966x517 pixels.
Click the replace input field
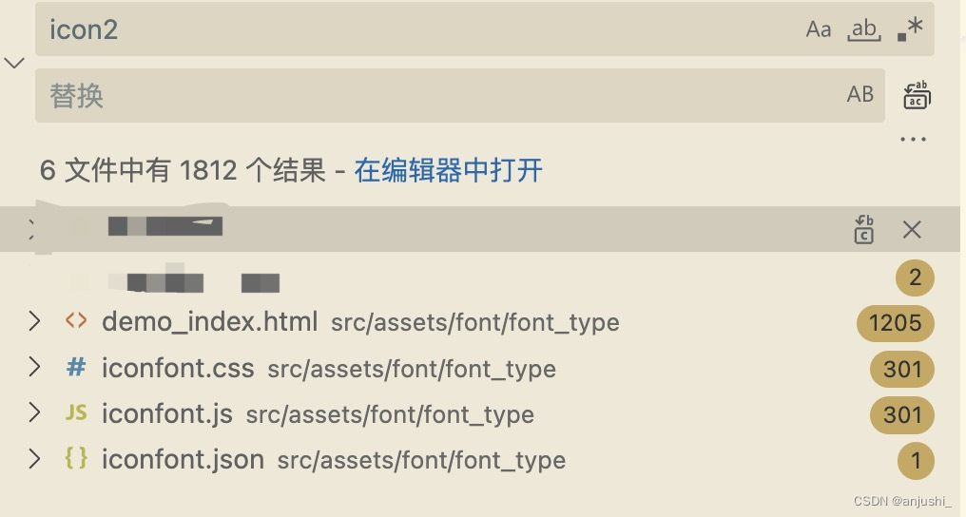(459, 95)
